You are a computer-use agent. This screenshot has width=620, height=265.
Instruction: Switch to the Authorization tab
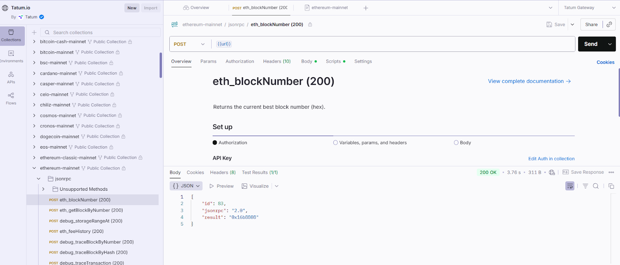coord(240,62)
